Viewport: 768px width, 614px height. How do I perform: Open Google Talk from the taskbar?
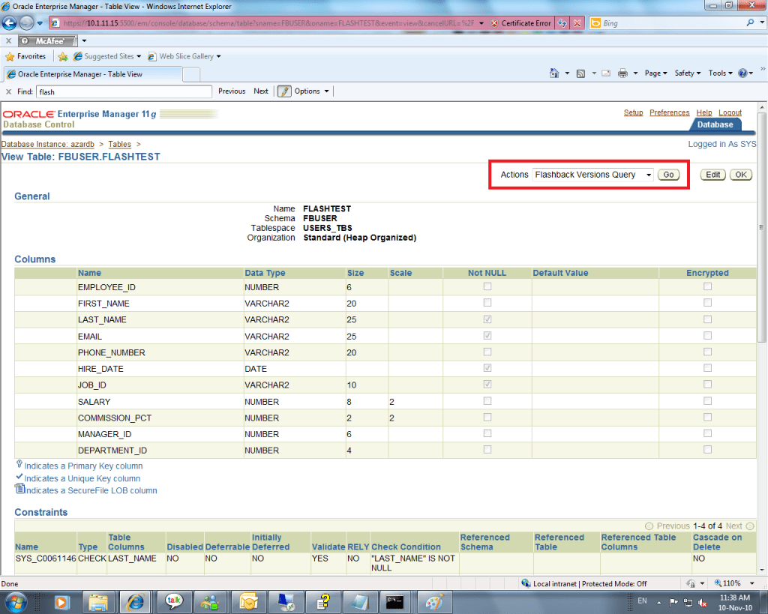pos(174,601)
